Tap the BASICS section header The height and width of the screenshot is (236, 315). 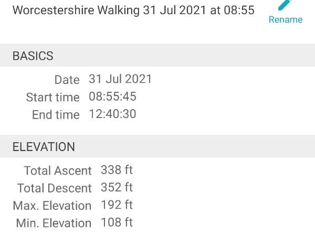157,56
